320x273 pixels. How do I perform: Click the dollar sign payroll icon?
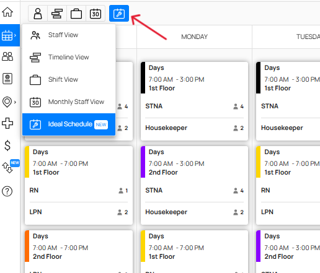(x=7, y=145)
